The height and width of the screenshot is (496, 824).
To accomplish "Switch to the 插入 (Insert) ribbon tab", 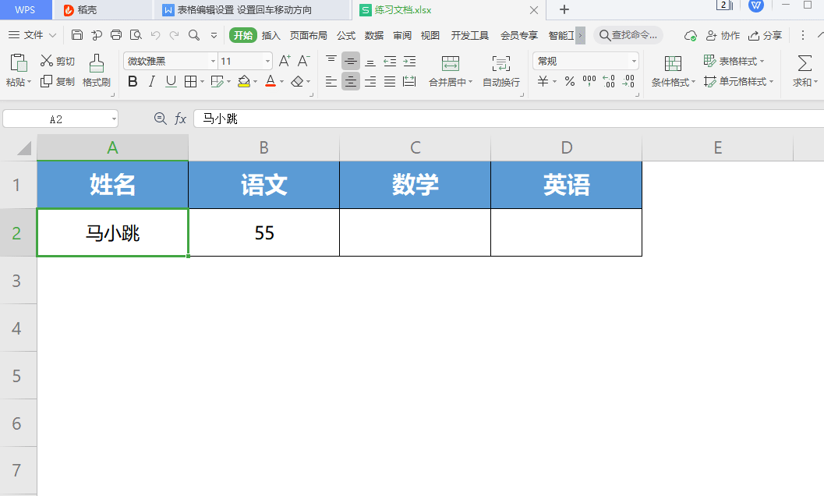I will (x=271, y=35).
